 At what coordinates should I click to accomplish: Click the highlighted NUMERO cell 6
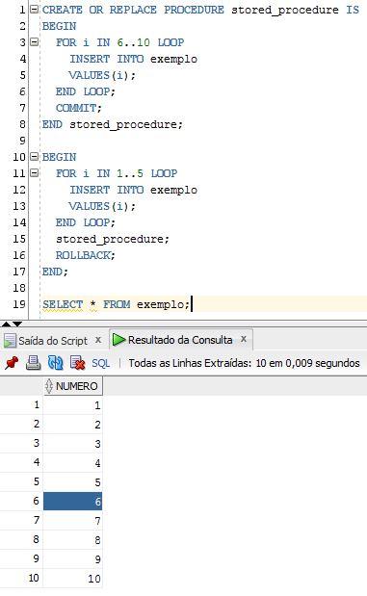pos(72,501)
